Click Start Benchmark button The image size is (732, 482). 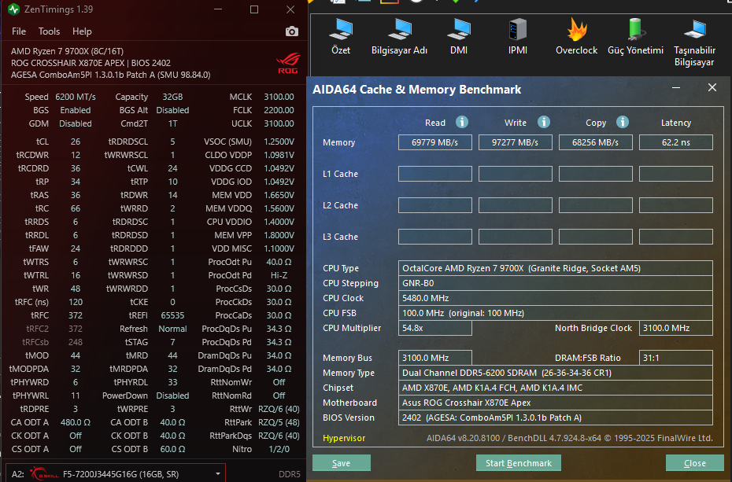pos(518,463)
